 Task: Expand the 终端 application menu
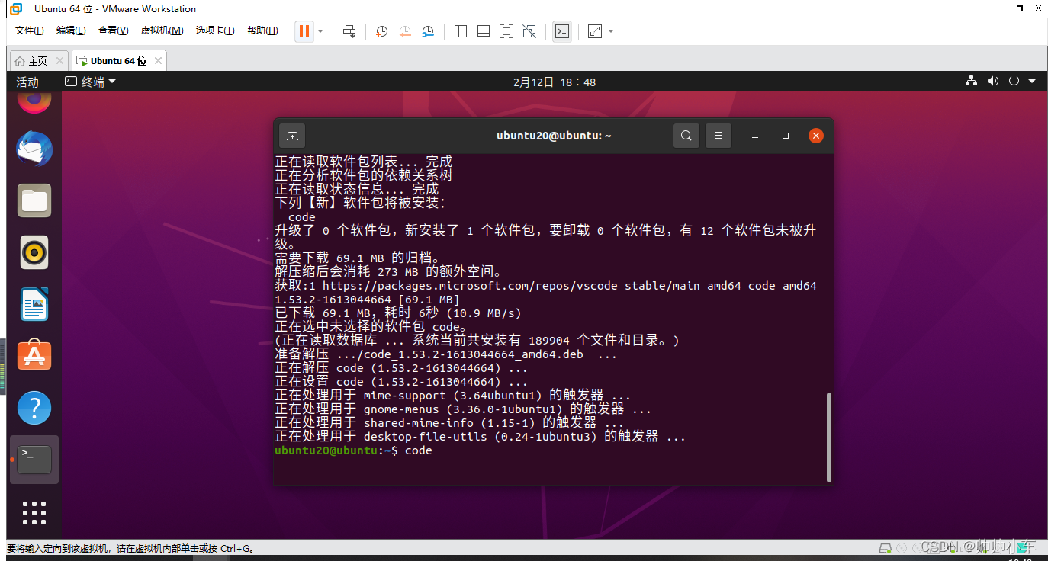90,82
